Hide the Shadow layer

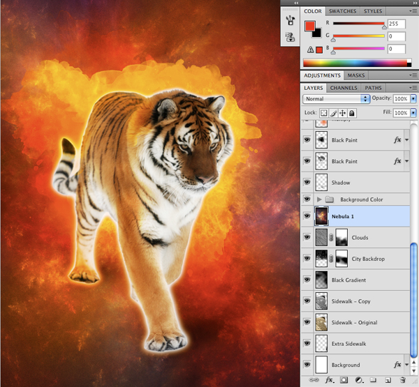click(307, 182)
